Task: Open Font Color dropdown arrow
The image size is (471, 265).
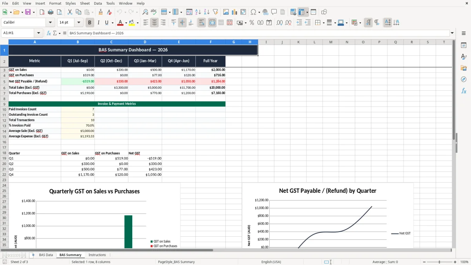Action: pyautogui.click(x=126, y=23)
